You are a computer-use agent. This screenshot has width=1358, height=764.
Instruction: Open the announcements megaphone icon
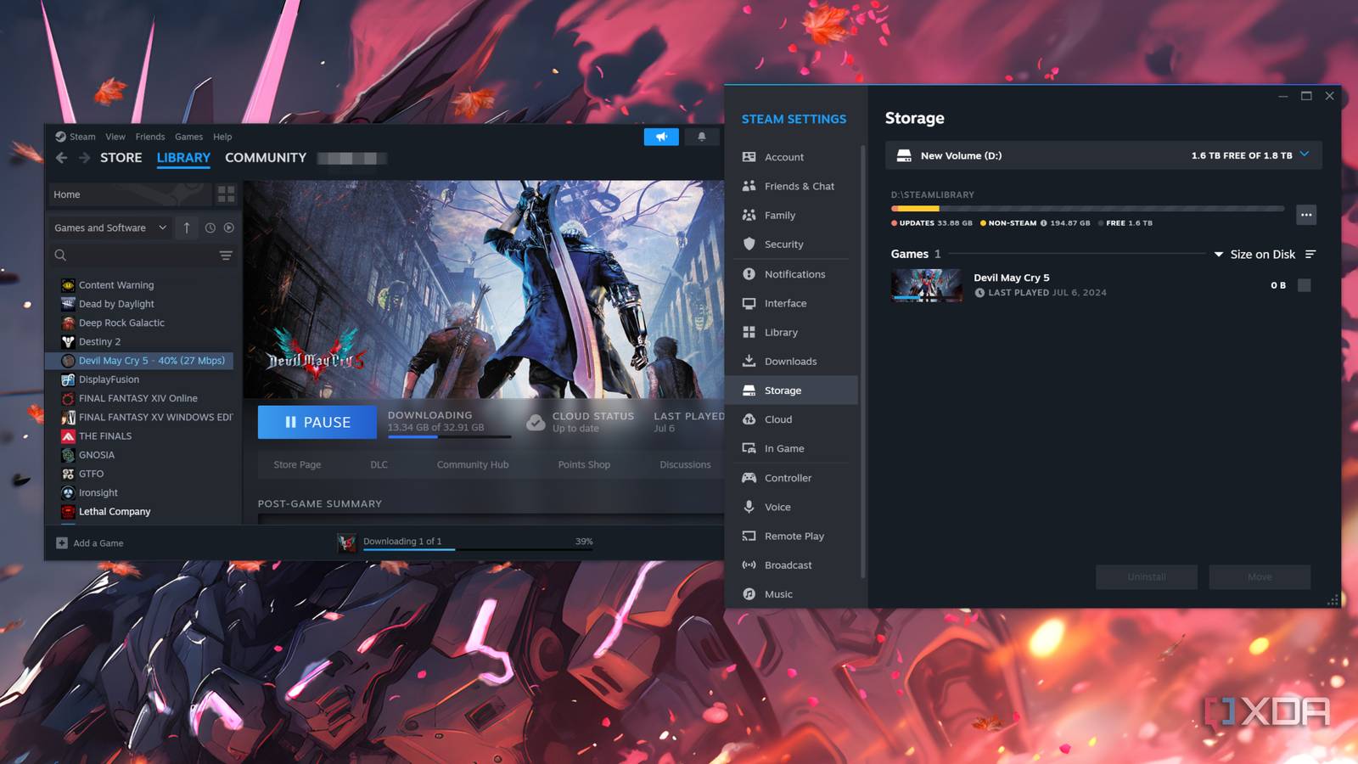661,137
